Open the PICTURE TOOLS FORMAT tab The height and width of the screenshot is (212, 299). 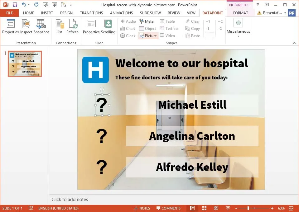(240, 13)
